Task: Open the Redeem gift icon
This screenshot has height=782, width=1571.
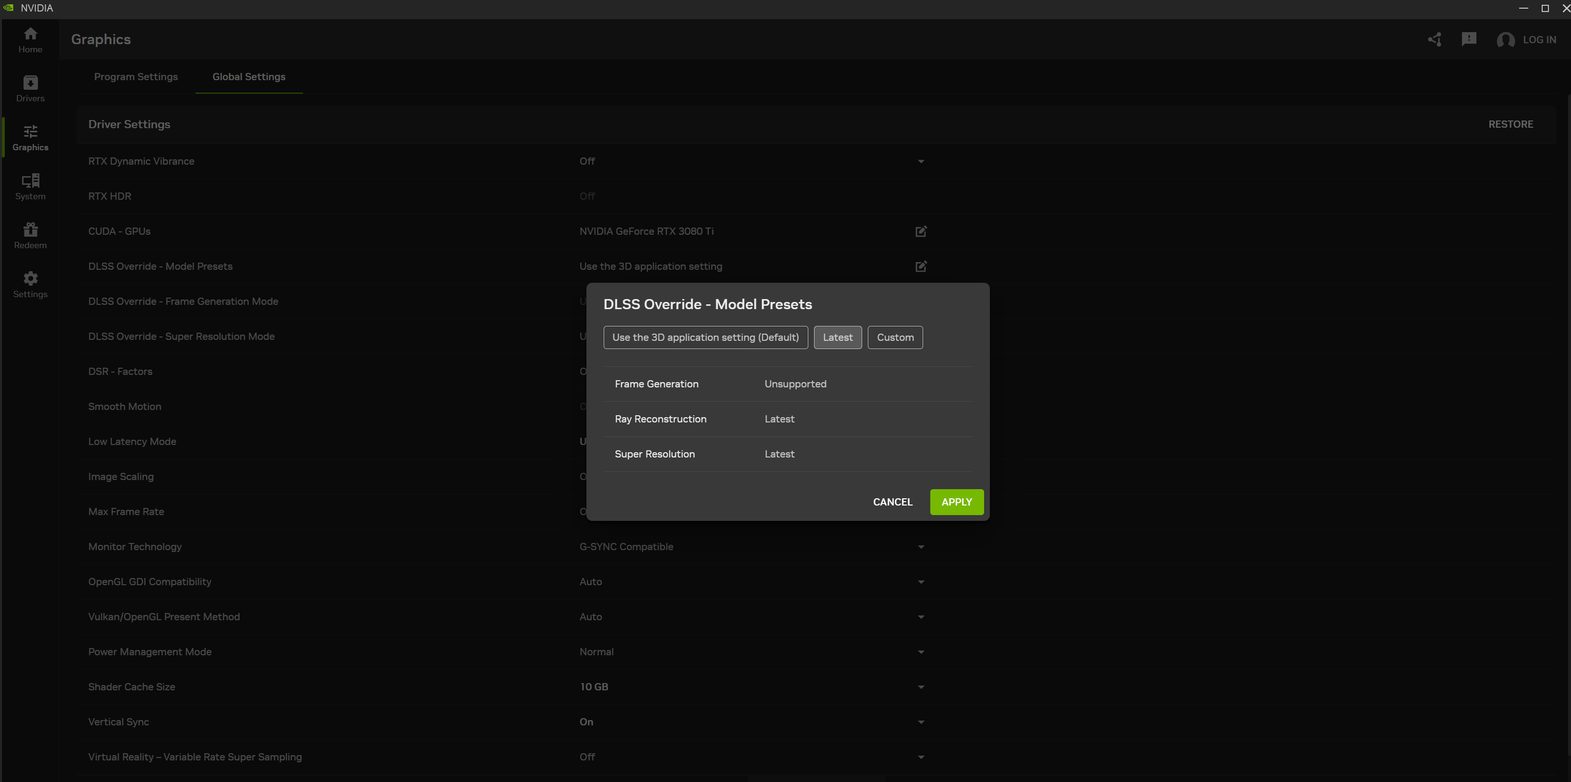Action: tap(30, 235)
